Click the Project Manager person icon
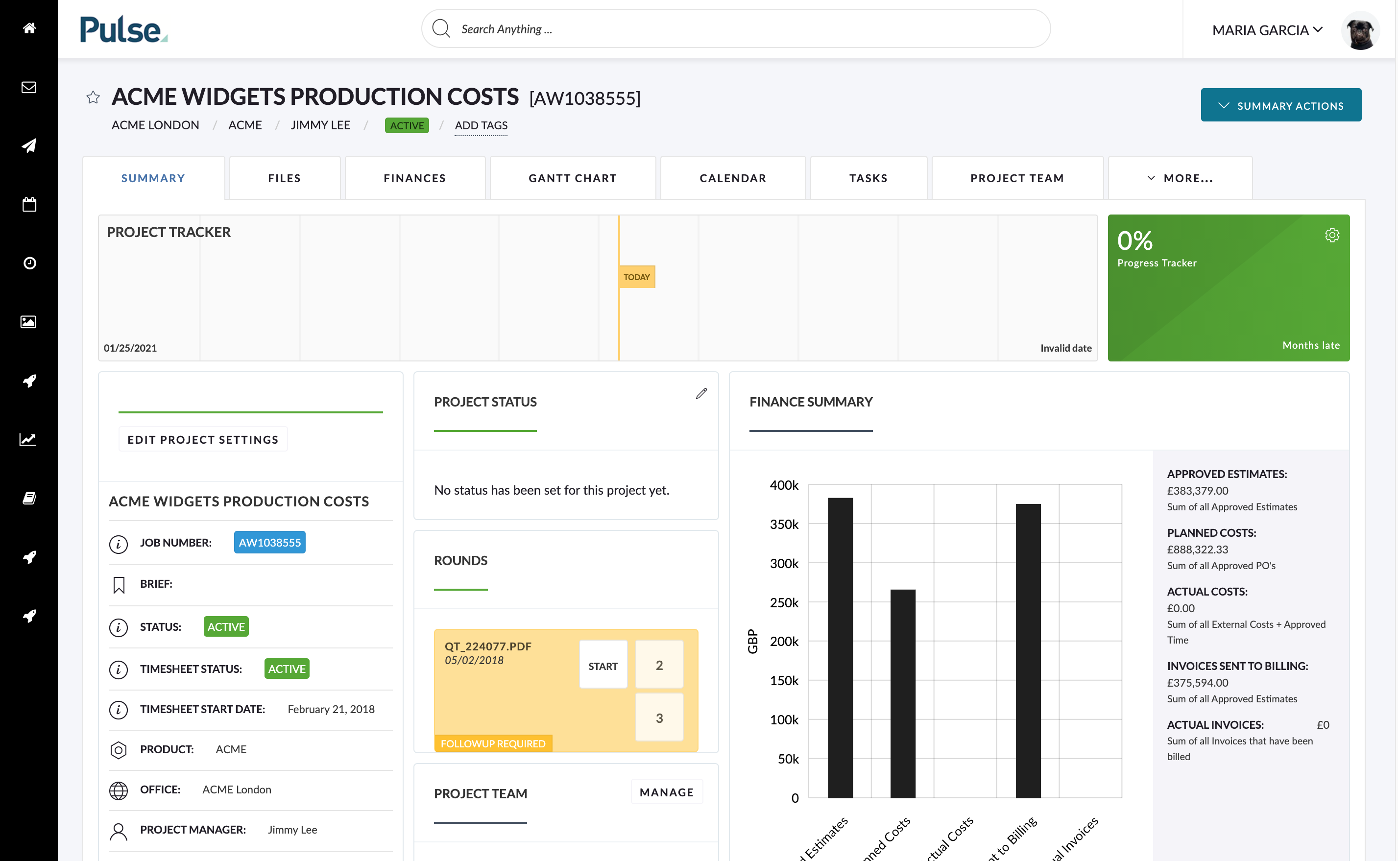 click(x=119, y=832)
